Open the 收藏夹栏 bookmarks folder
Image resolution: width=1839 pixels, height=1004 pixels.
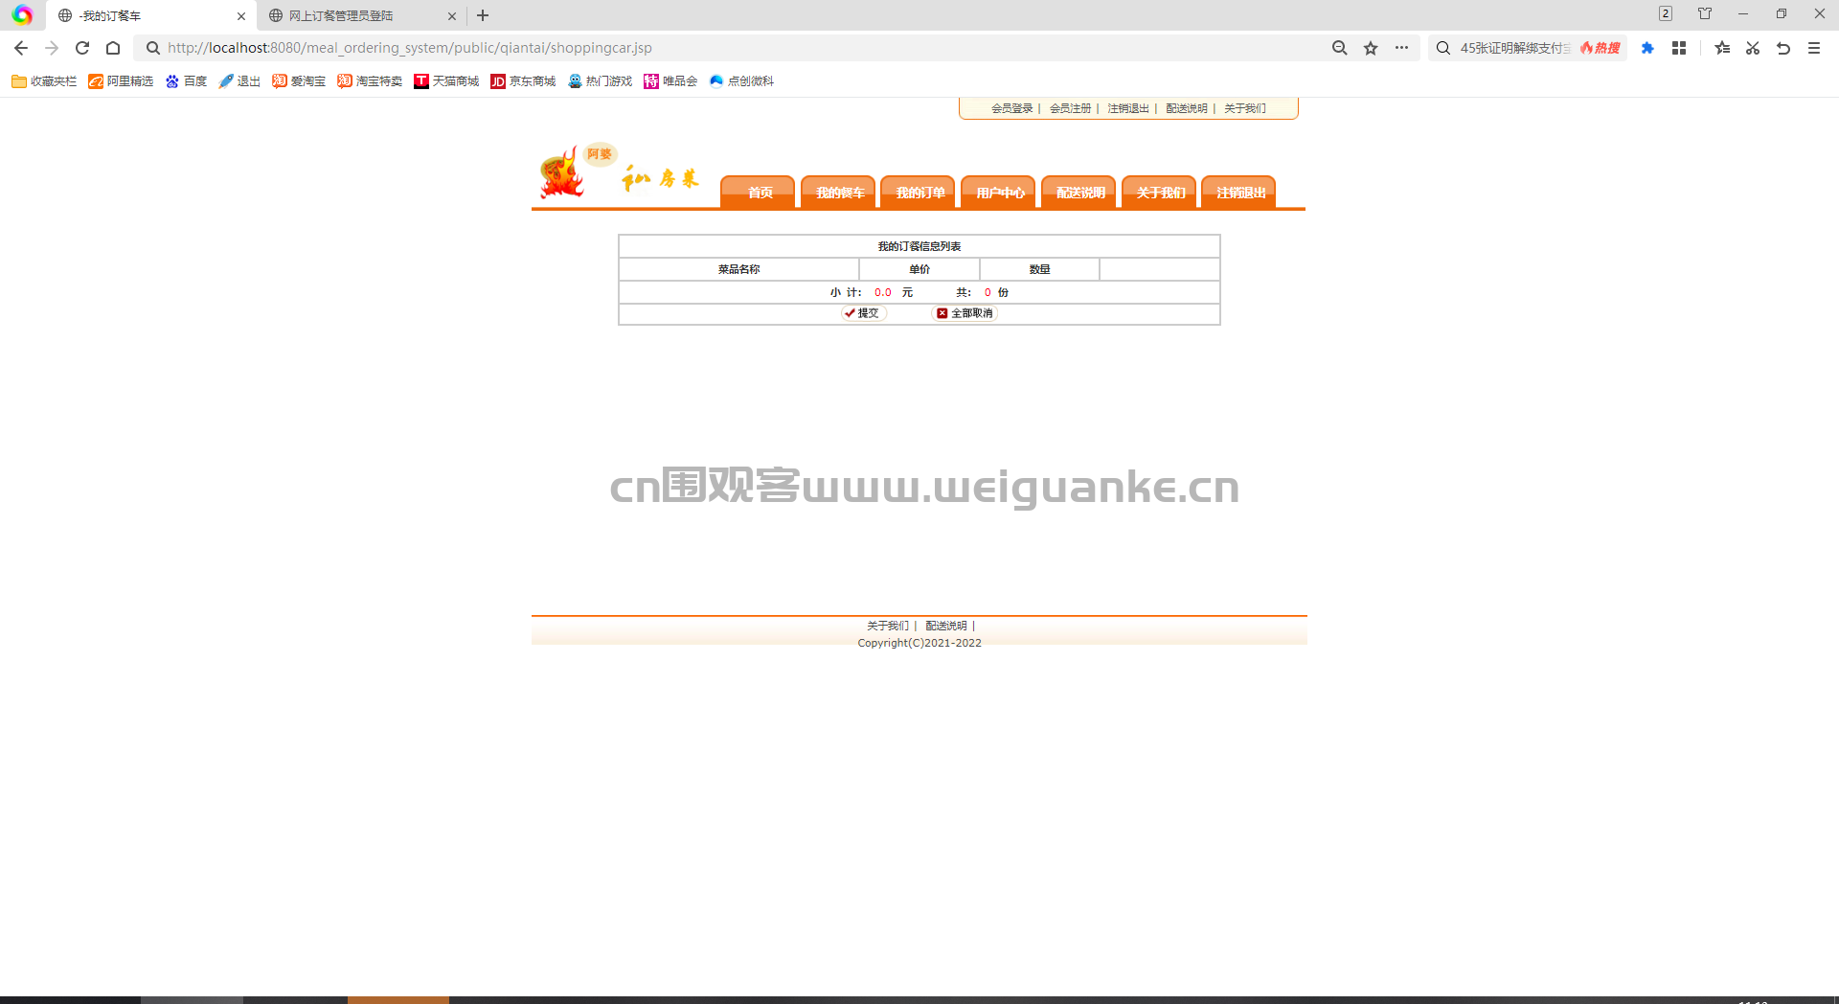[x=44, y=81]
